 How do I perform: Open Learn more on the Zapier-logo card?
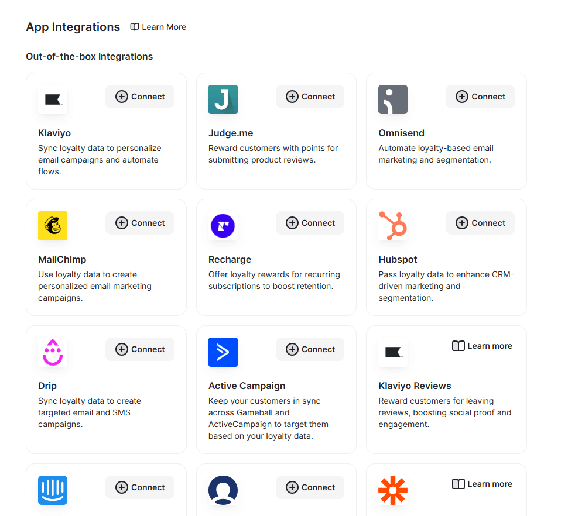click(482, 484)
